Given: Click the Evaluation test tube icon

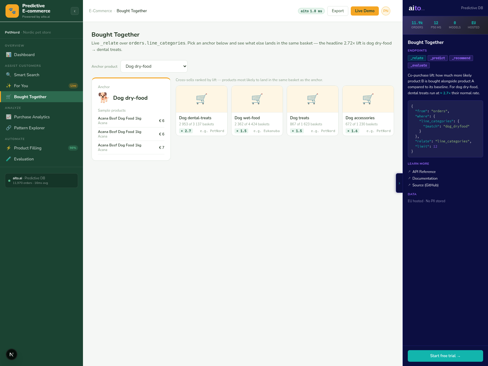Looking at the screenshot, I should click(9, 159).
